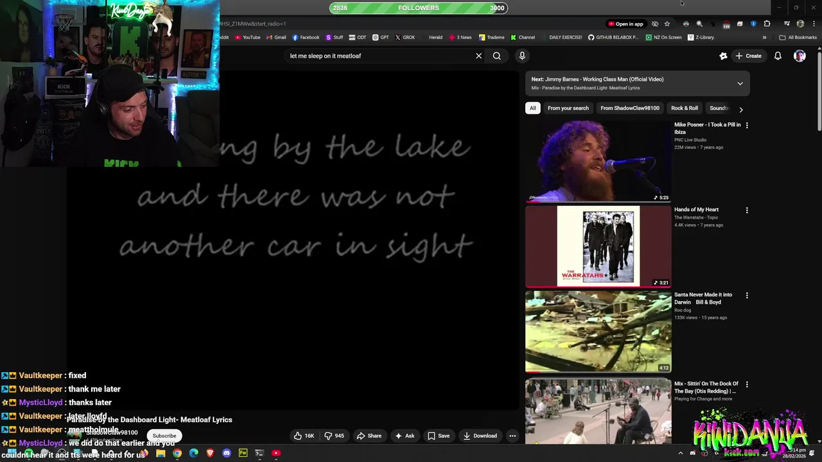Open Chrome from the taskbar

point(177,453)
